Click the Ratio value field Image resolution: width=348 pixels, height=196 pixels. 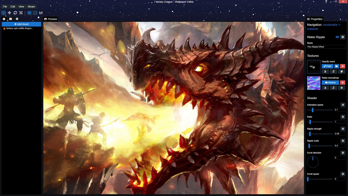340,122
